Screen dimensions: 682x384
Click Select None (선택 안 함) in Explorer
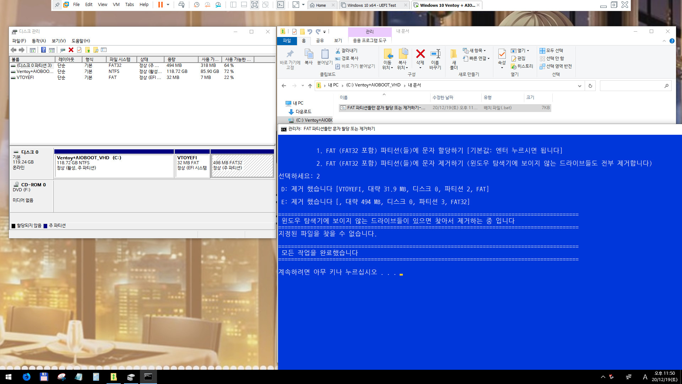[552, 58]
